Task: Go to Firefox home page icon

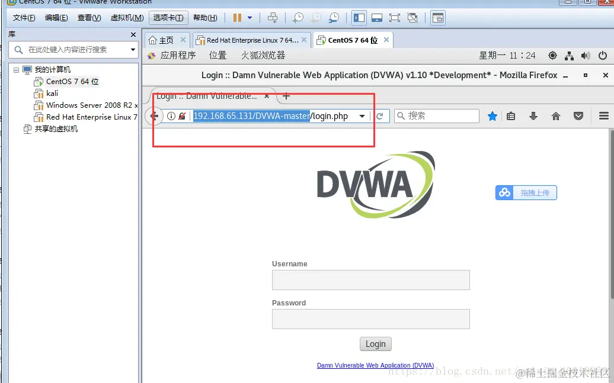Action: pos(556,116)
